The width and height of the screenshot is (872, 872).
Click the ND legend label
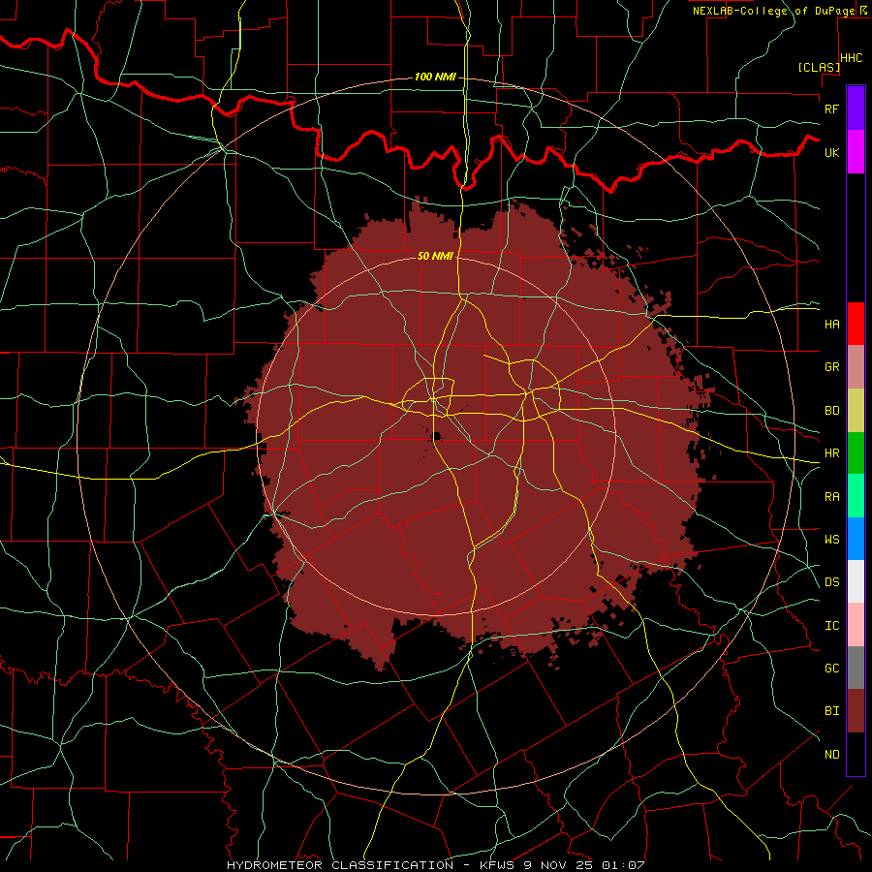(831, 755)
